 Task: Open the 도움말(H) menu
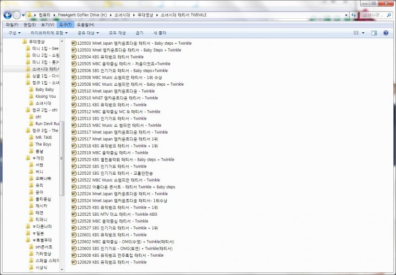click(x=85, y=25)
